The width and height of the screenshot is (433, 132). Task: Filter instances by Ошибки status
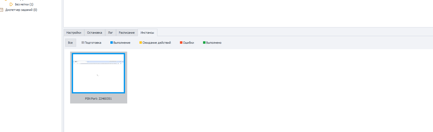[187, 43]
